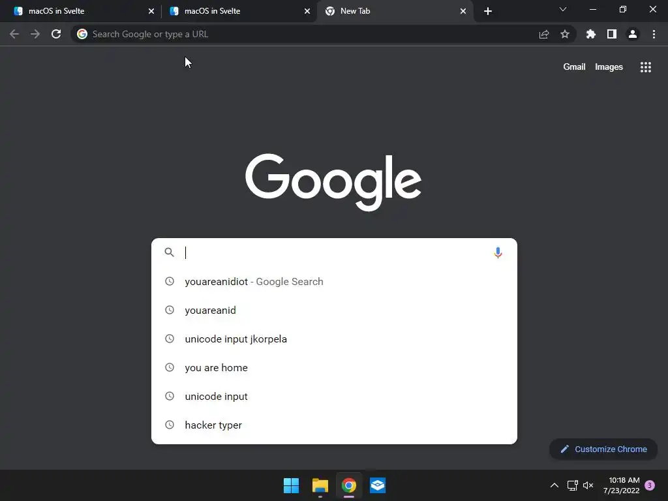The height and width of the screenshot is (501, 668).
Task: Reload the current page
Action: click(56, 34)
